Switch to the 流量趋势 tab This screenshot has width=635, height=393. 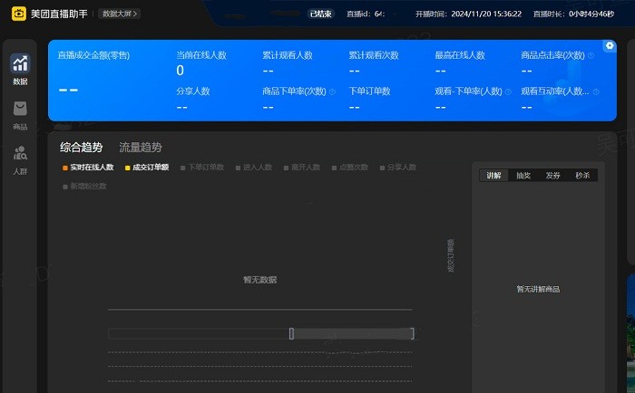[x=141, y=148]
